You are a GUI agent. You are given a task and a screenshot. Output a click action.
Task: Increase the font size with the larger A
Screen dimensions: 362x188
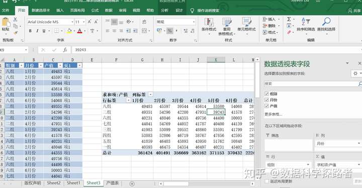89,22
